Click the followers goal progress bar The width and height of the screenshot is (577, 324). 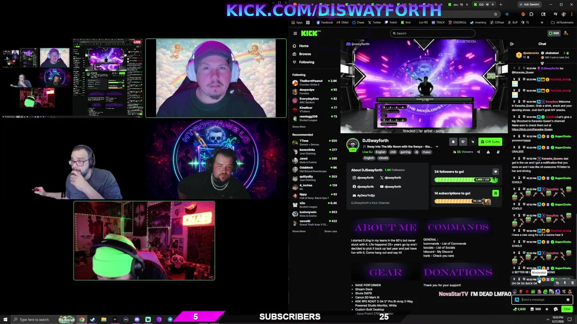[x=466, y=180]
